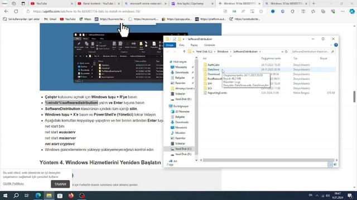This screenshot has height=200, width=357.
Task: Click the browser address bar URL
Action: click(86, 11)
